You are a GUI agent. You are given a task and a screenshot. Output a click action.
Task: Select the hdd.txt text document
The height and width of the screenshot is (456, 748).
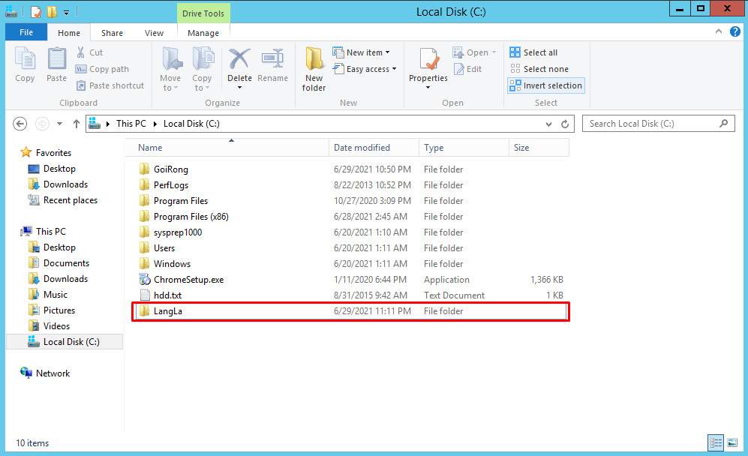click(x=167, y=295)
